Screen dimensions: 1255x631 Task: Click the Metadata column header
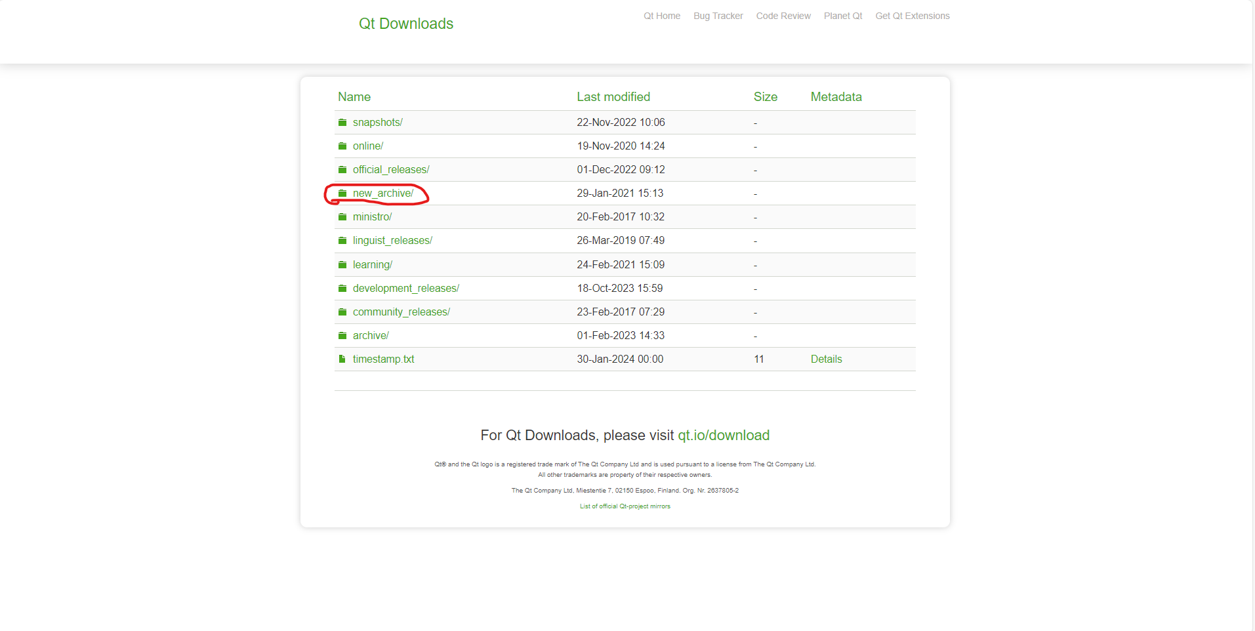tap(836, 97)
